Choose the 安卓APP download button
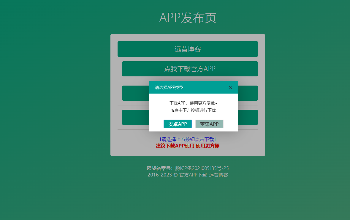 click(178, 124)
